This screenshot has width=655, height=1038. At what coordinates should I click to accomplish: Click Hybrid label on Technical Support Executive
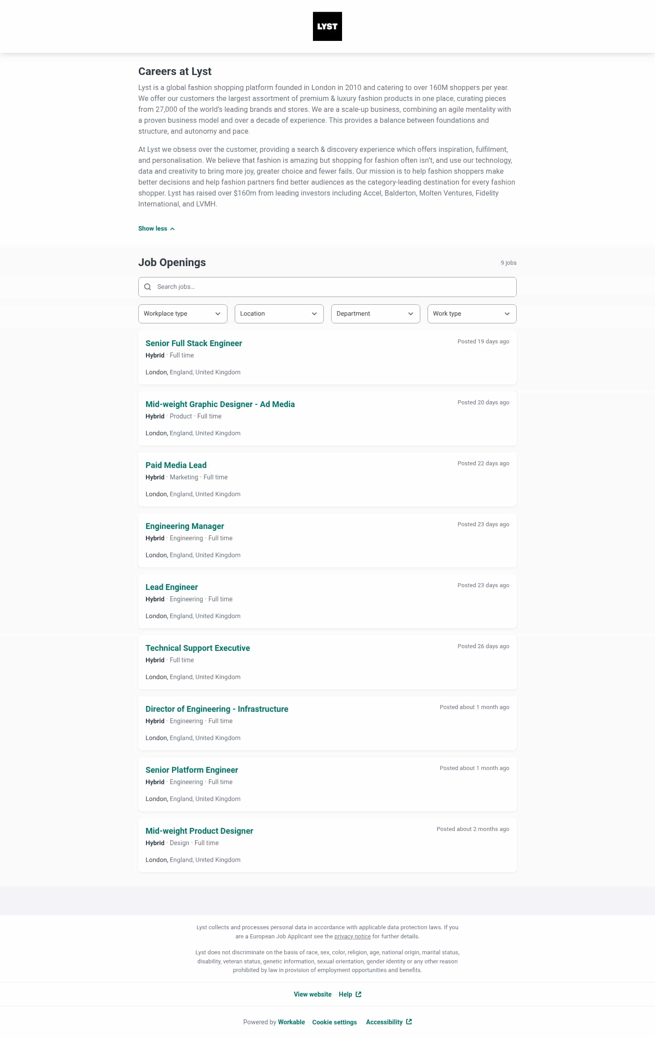155,660
